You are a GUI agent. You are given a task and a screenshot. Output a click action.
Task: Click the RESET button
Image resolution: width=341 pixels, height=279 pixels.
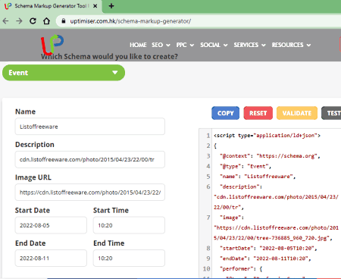[x=258, y=113]
